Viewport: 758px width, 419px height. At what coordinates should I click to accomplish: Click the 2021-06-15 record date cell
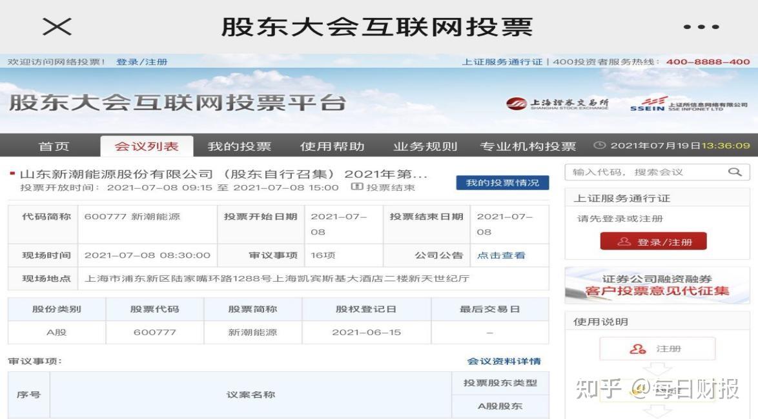[367, 333]
